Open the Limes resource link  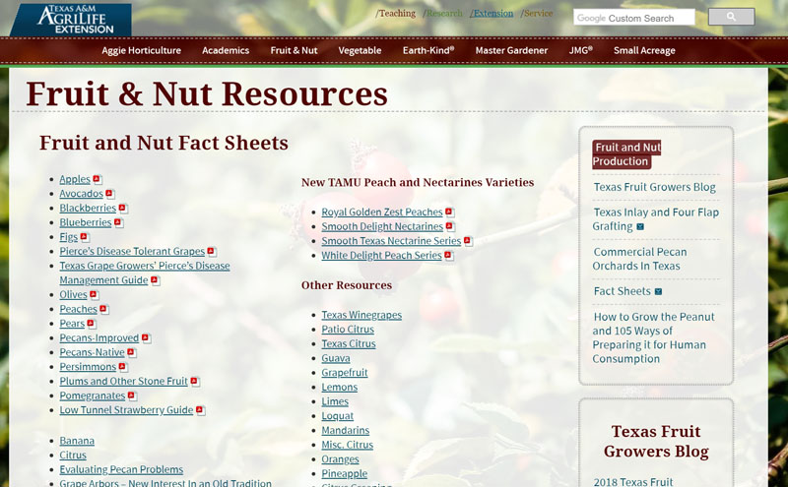(x=335, y=401)
